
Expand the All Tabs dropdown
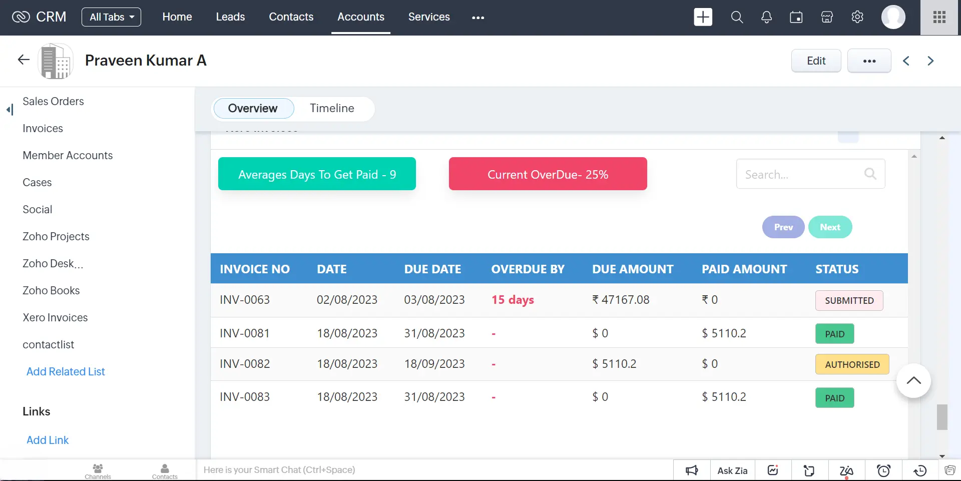[x=111, y=17]
